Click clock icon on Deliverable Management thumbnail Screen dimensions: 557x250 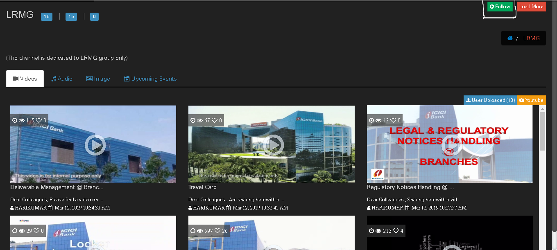pyautogui.click(x=15, y=120)
